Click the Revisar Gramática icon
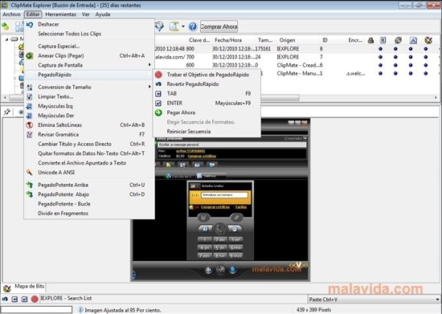Viewport: 442px width, 314px height. [x=30, y=135]
